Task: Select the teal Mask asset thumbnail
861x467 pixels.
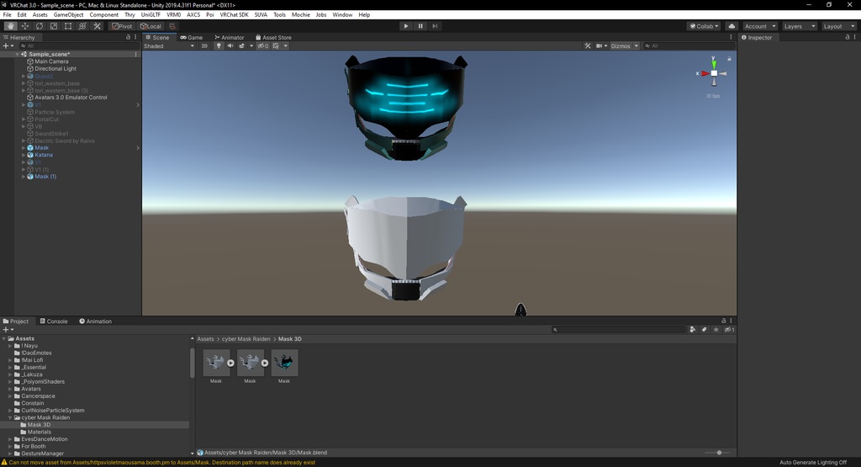Action: pos(284,363)
